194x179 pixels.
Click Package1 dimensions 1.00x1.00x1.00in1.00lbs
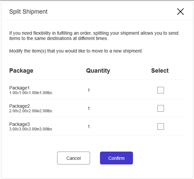pos(31,93)
